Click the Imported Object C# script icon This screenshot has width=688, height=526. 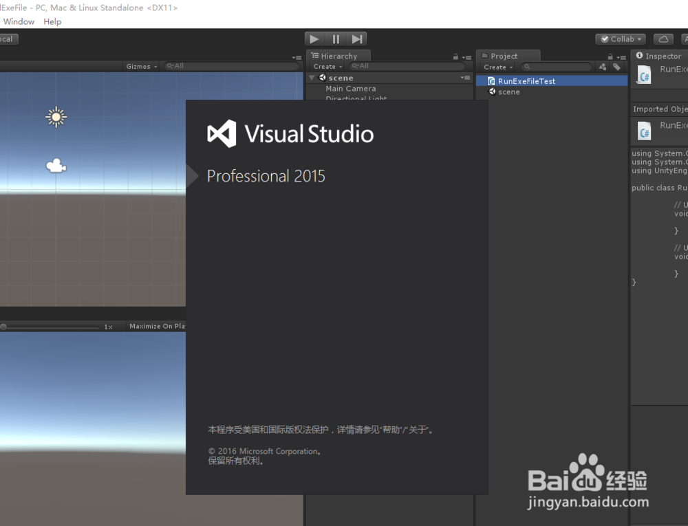644,131
